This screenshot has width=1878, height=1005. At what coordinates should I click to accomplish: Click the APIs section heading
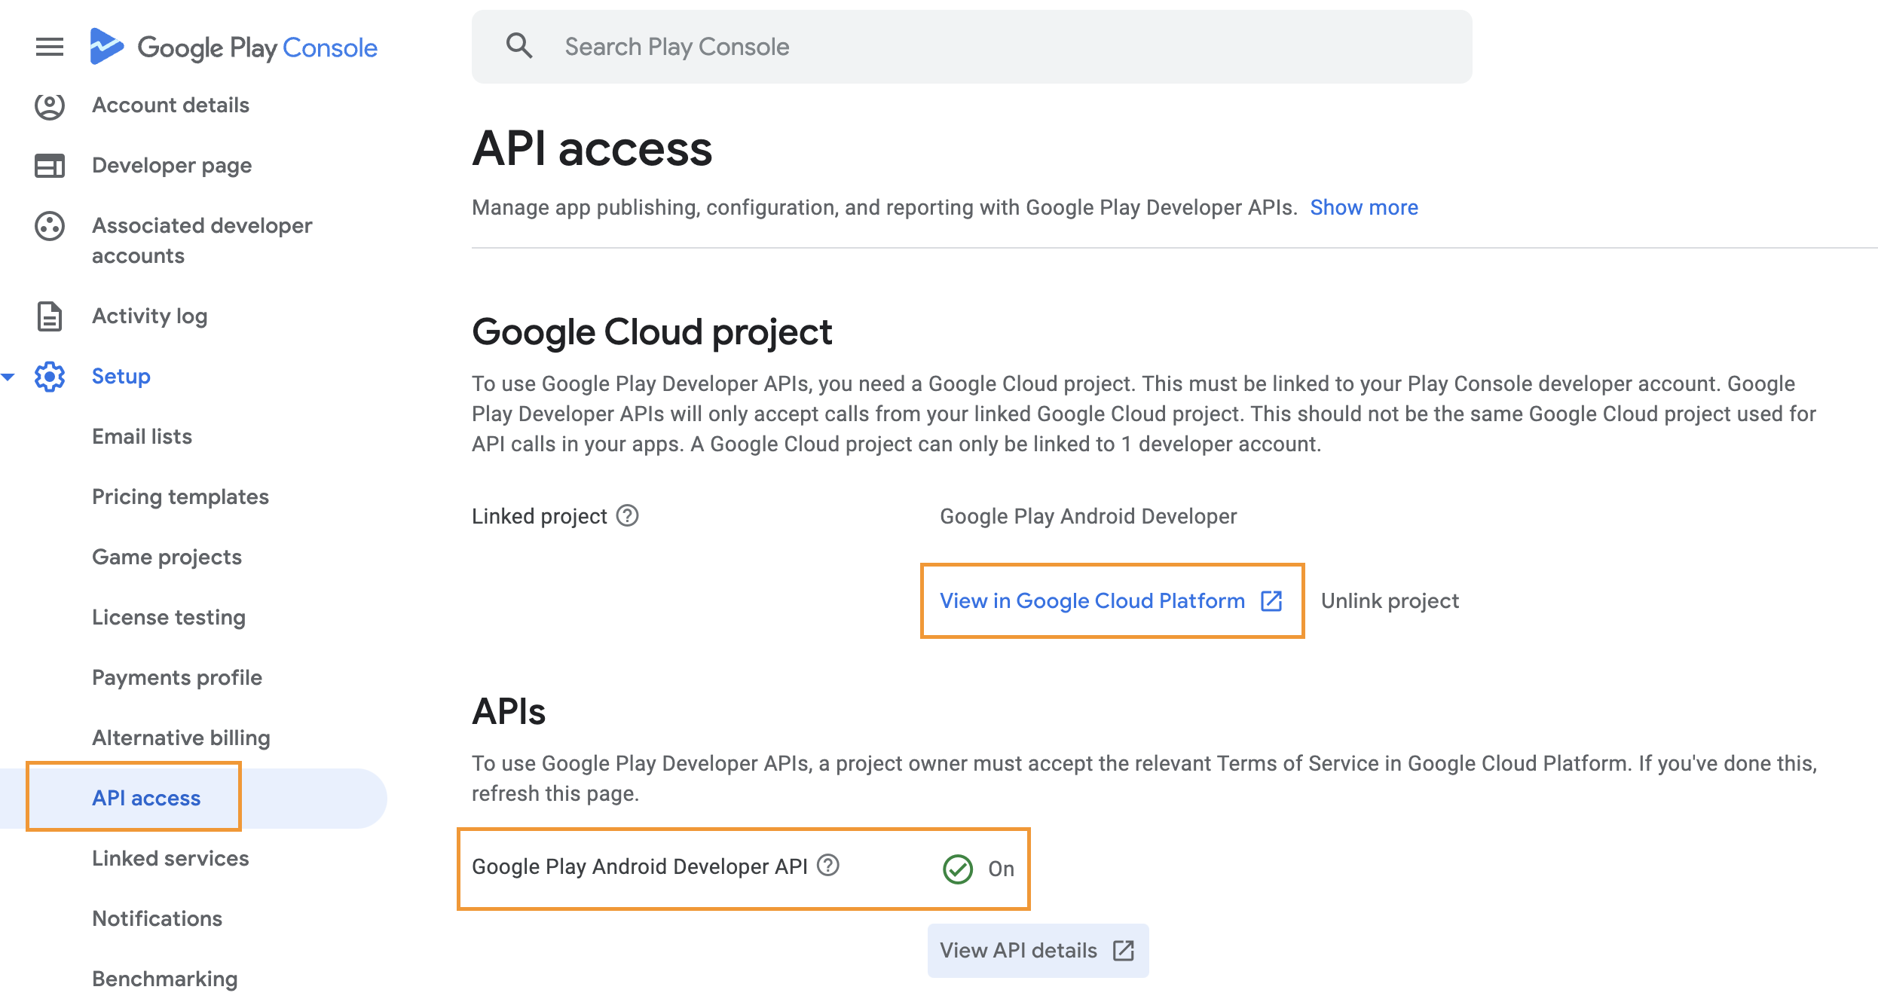pos(509,711)
